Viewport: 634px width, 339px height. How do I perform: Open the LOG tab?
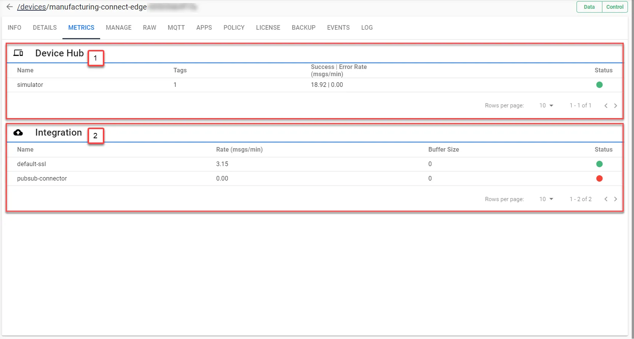(x=367, y=27)
